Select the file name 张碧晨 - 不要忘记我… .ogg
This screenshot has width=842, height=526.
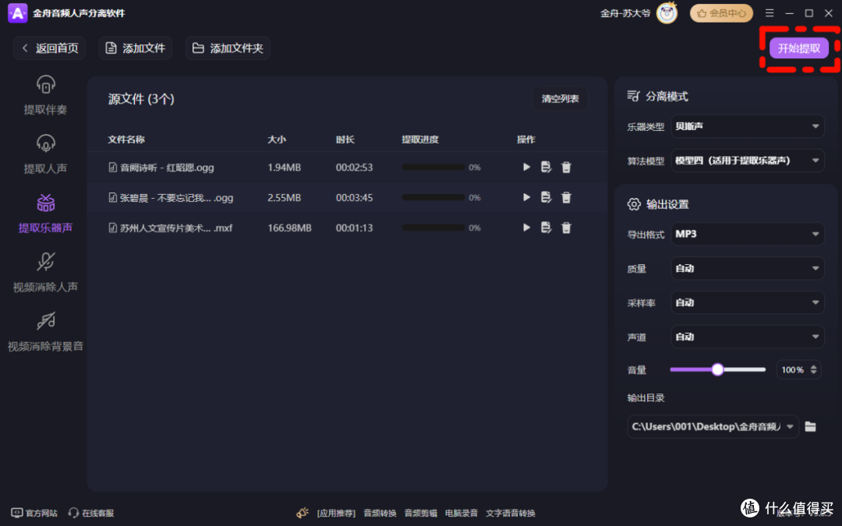(x=176, y=197)
